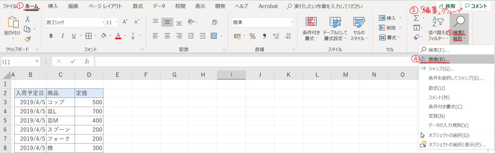Choose 検索(F)... from the menu
This screenshot has width=495, height=153.
(x=456, y=50)
